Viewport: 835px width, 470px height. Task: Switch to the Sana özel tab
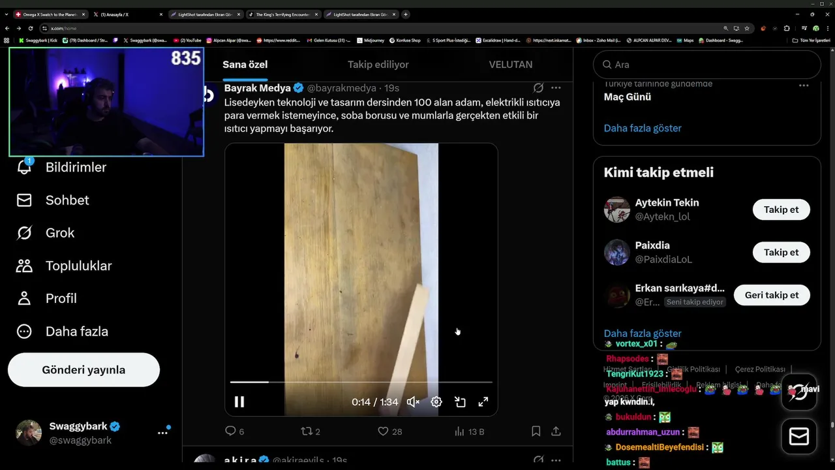tap(245, 65)
